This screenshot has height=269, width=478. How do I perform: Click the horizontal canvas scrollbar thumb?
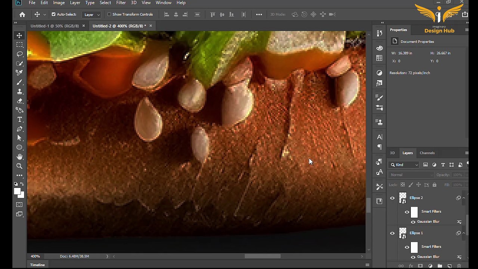point(263,256)
